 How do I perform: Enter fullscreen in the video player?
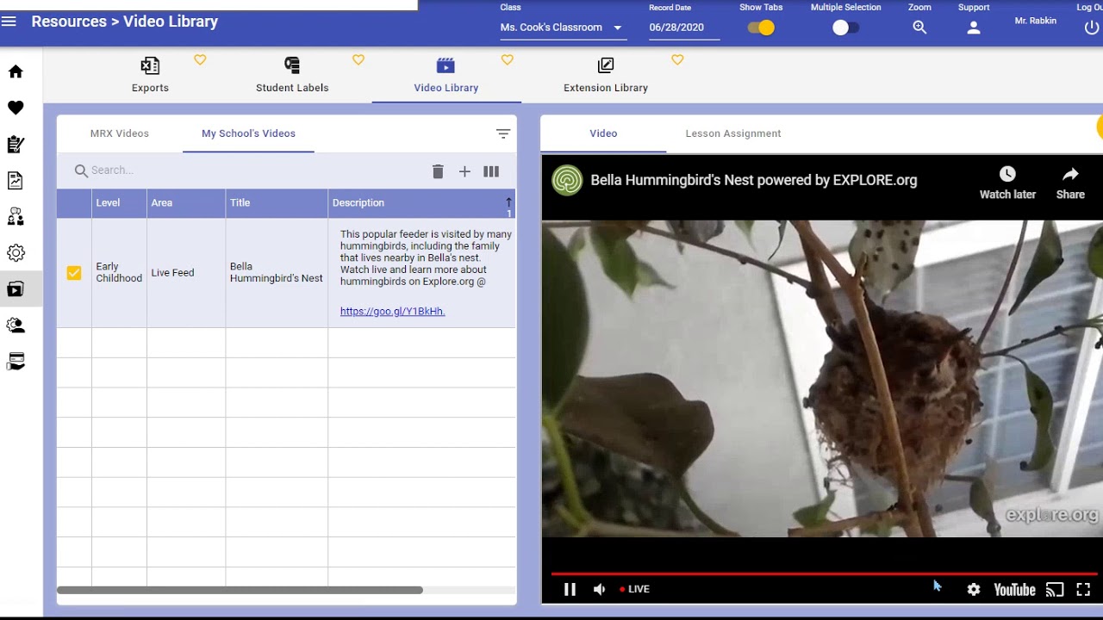click(1083, 590)
